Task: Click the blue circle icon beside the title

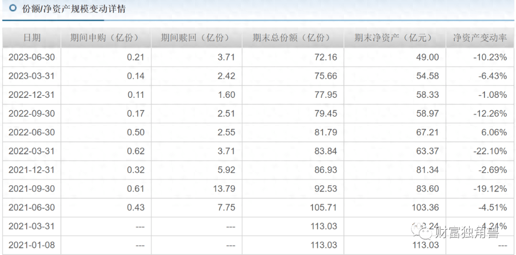Action: [x=12, y=9]
